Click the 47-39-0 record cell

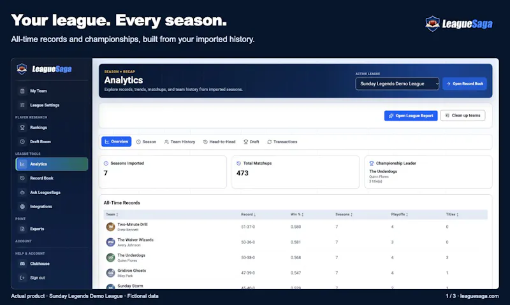(248, 273)
